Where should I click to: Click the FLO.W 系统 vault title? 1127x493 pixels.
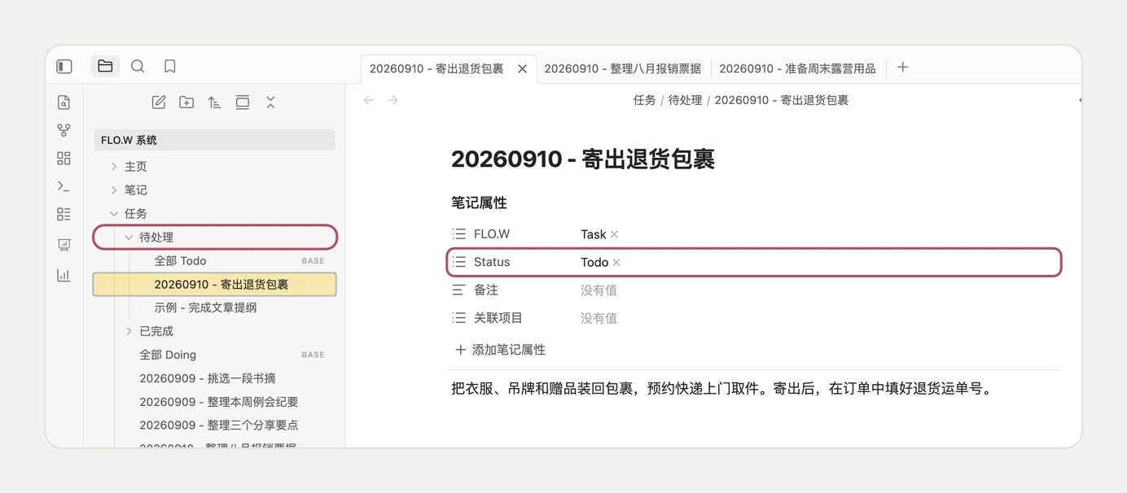point(214,140)
